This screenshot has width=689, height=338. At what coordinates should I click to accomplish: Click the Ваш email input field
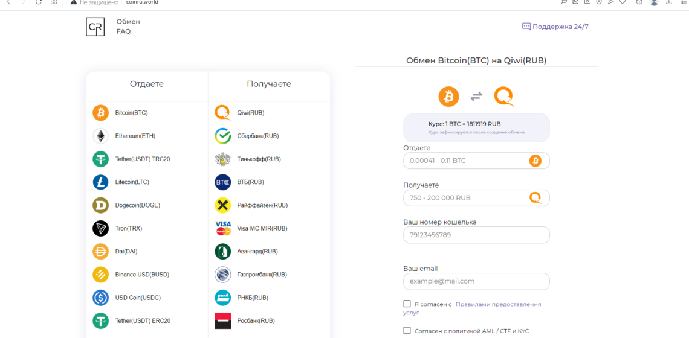[476, 281]
